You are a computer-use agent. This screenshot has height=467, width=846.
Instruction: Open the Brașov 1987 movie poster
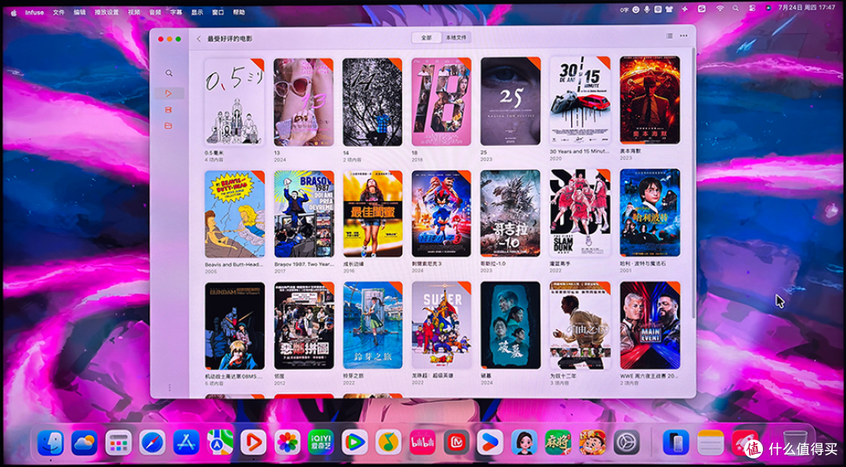click(304, 215)
